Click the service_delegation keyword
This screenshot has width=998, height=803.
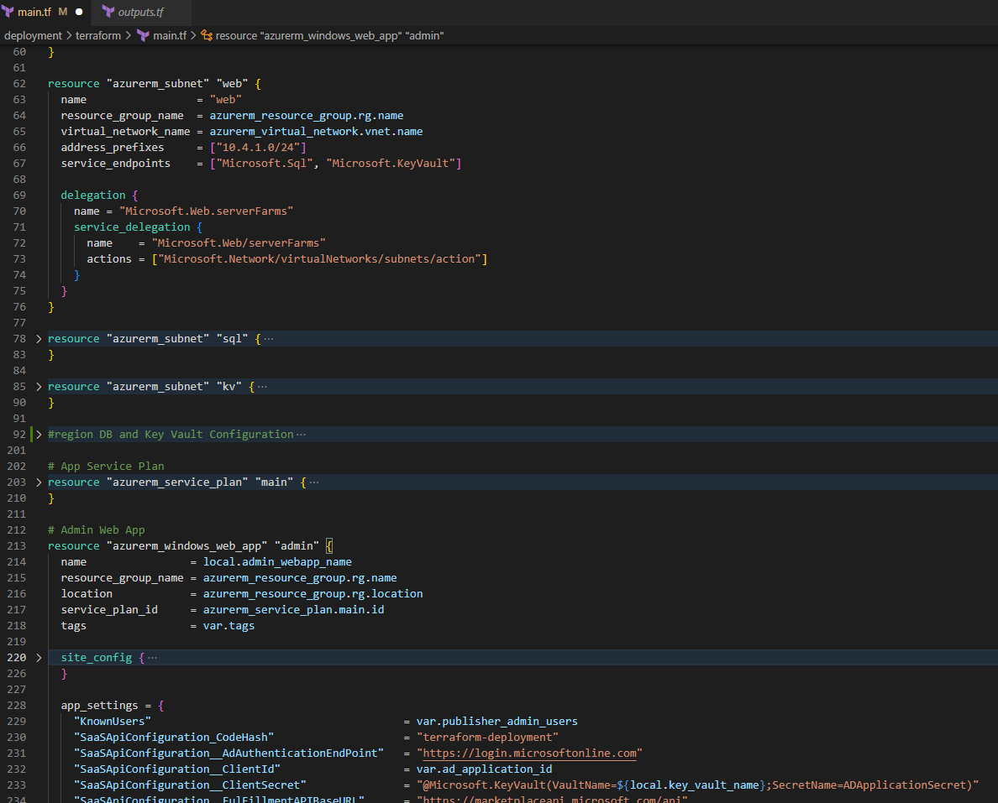[132, 227]
